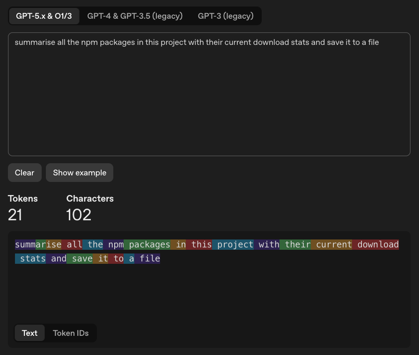This screenshot has width=419, height=355.
Task: Switch to Token IDs view
Action: [71, 333]
